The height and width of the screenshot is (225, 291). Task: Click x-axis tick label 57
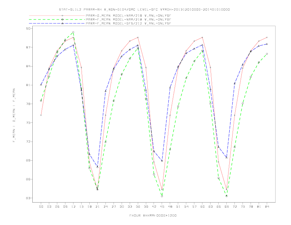point(194,207)
